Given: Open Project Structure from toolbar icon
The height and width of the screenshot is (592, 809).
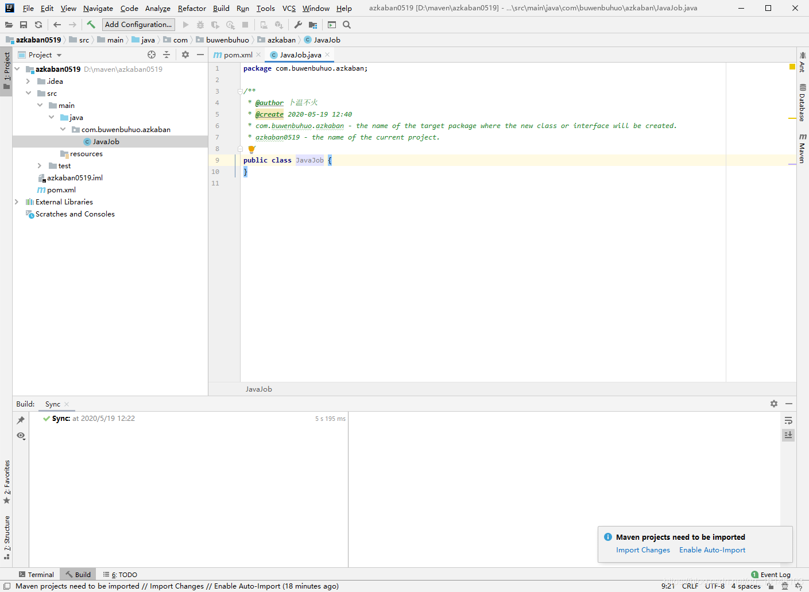Looking at the screenshot, I should pos(313,25).
